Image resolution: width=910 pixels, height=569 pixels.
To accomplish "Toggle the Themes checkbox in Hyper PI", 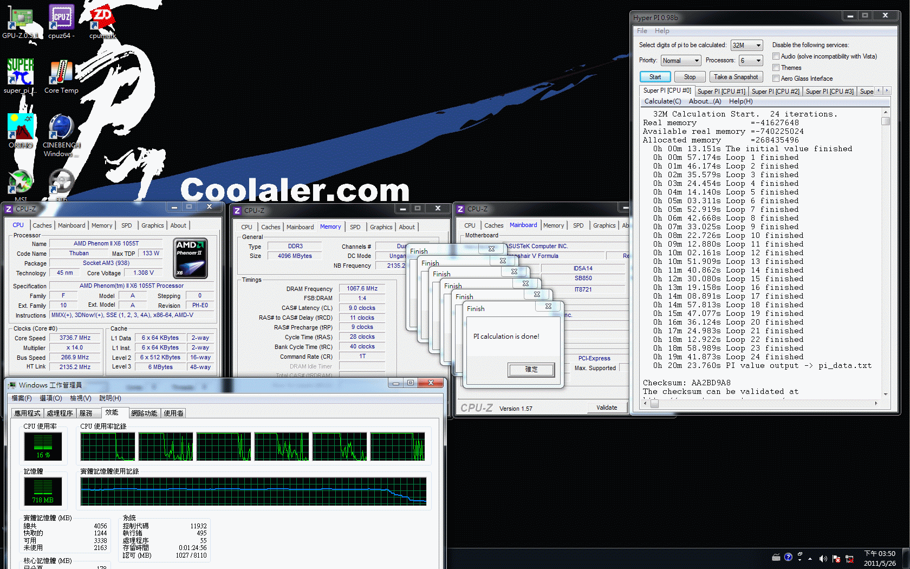I will pos(776,68).
